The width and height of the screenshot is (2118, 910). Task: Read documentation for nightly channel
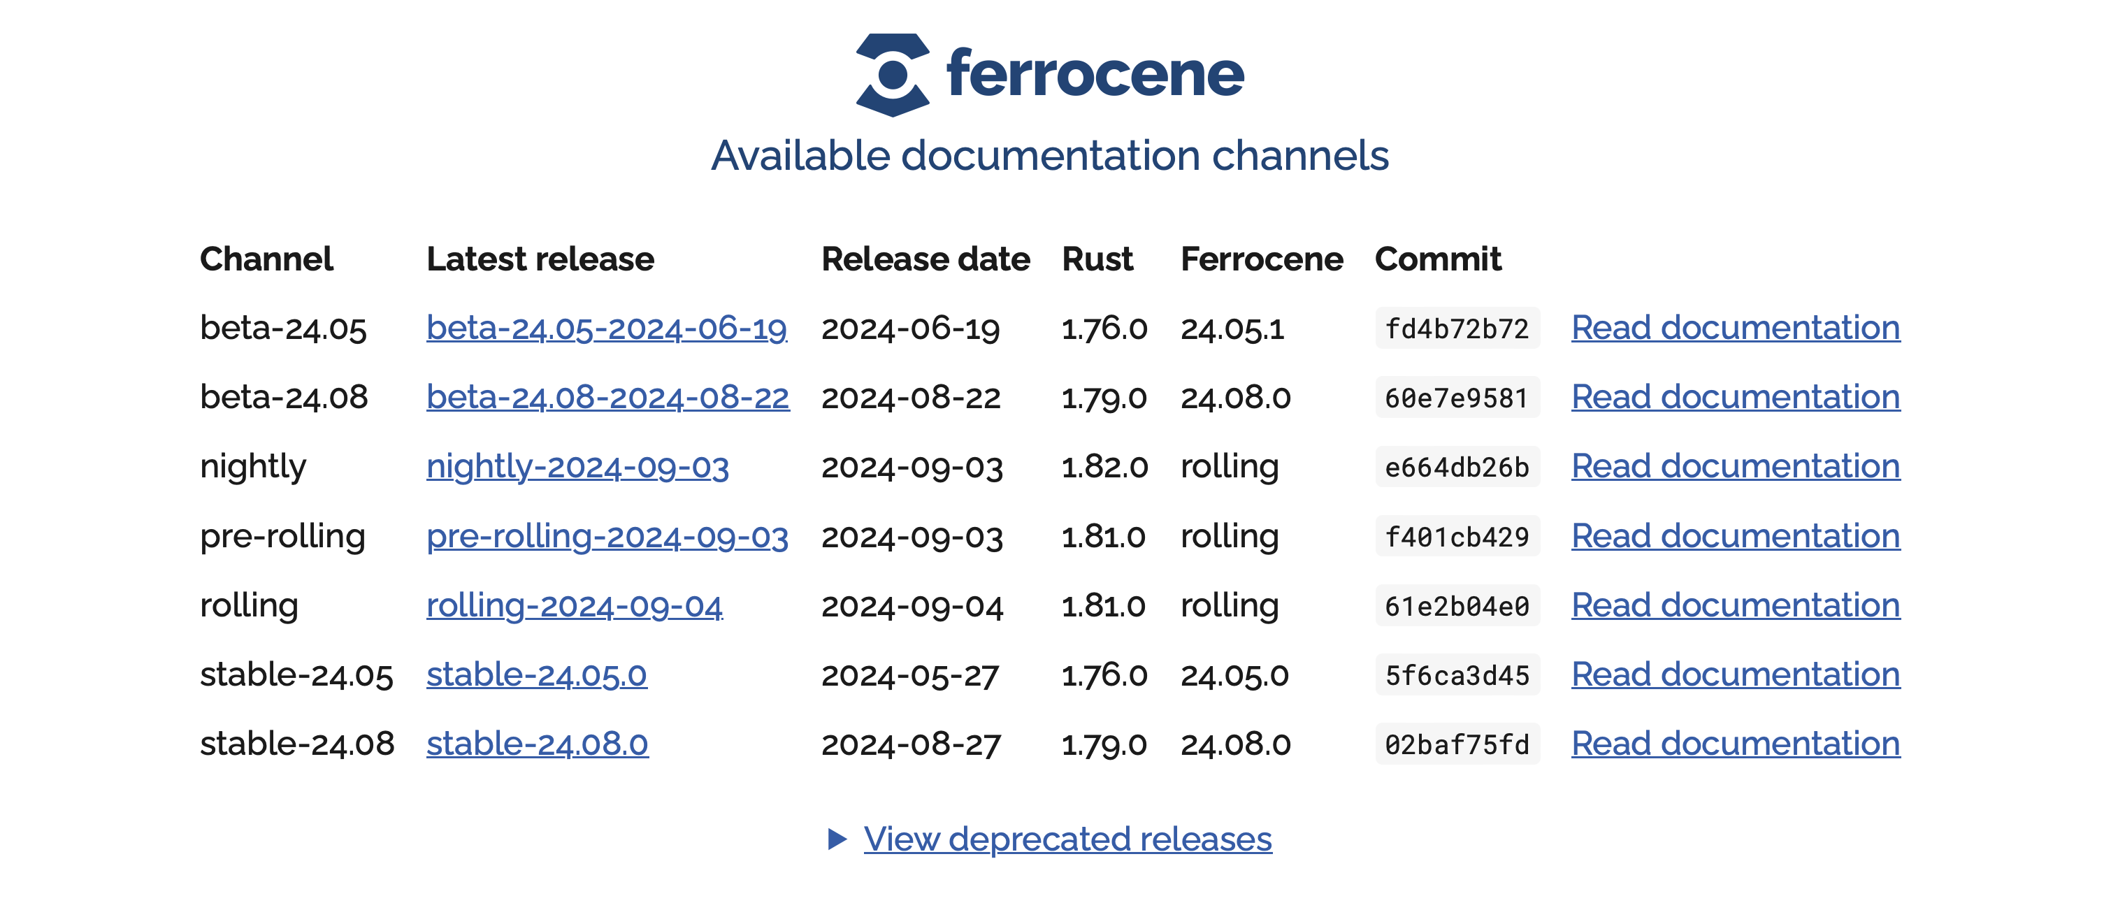pos(1735,466)
